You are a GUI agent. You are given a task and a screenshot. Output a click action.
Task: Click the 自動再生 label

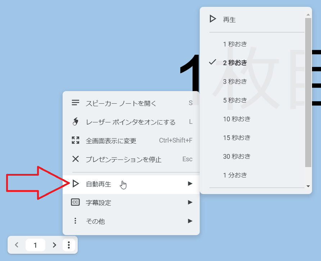tap(99, 184)
